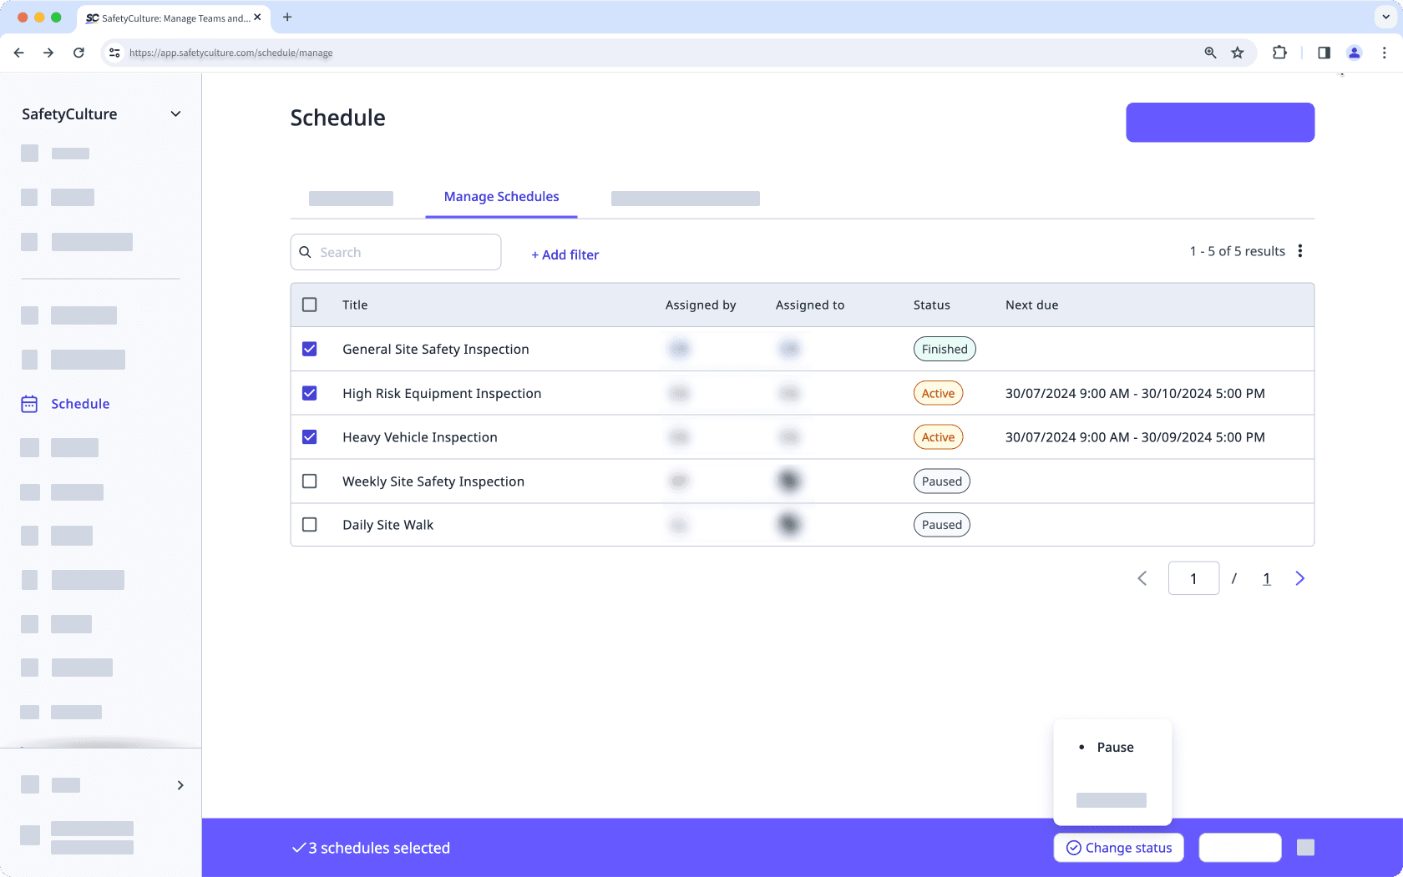Click the page reload icon
Screen dimensions: 1403x877
coord(79,52)
